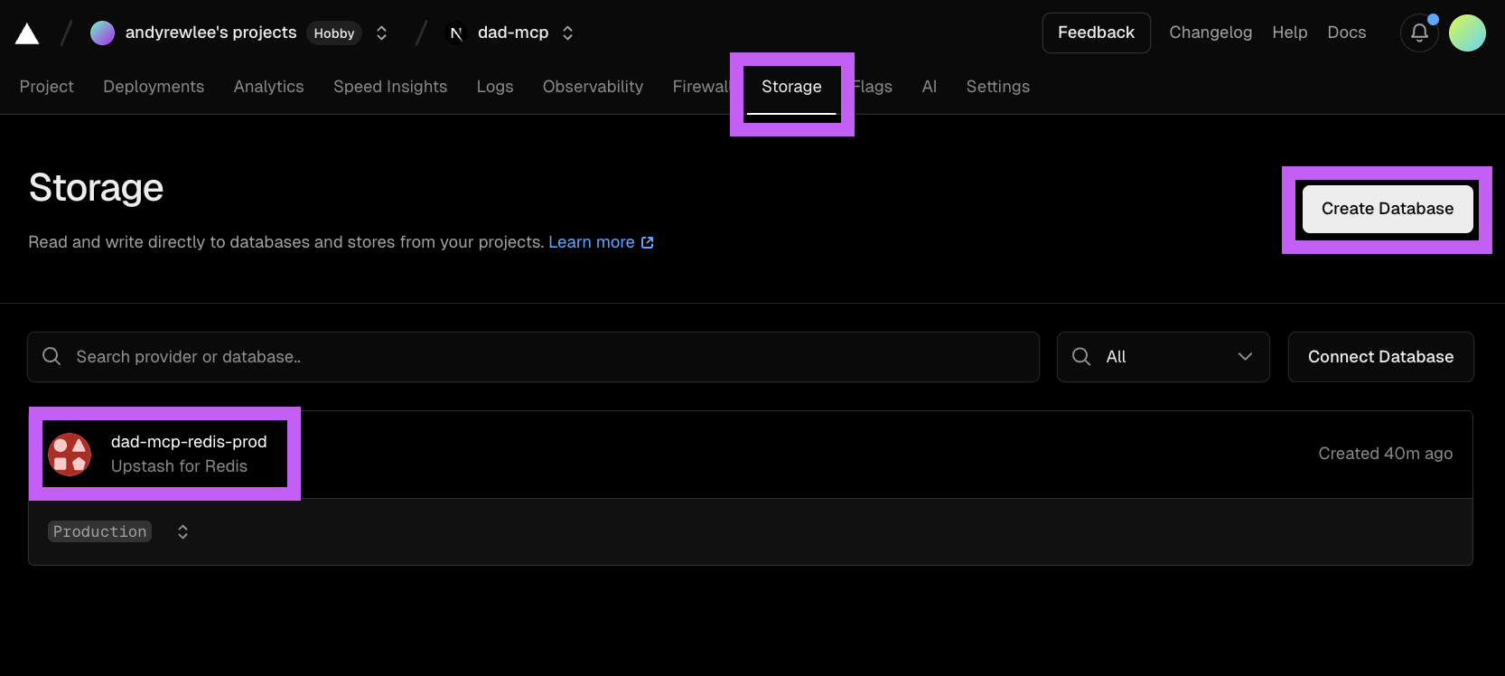The height and width of the screenshot is (676, 1505).
Task: Click the Vercel triangle logo
Action: (x=27, y=33)
